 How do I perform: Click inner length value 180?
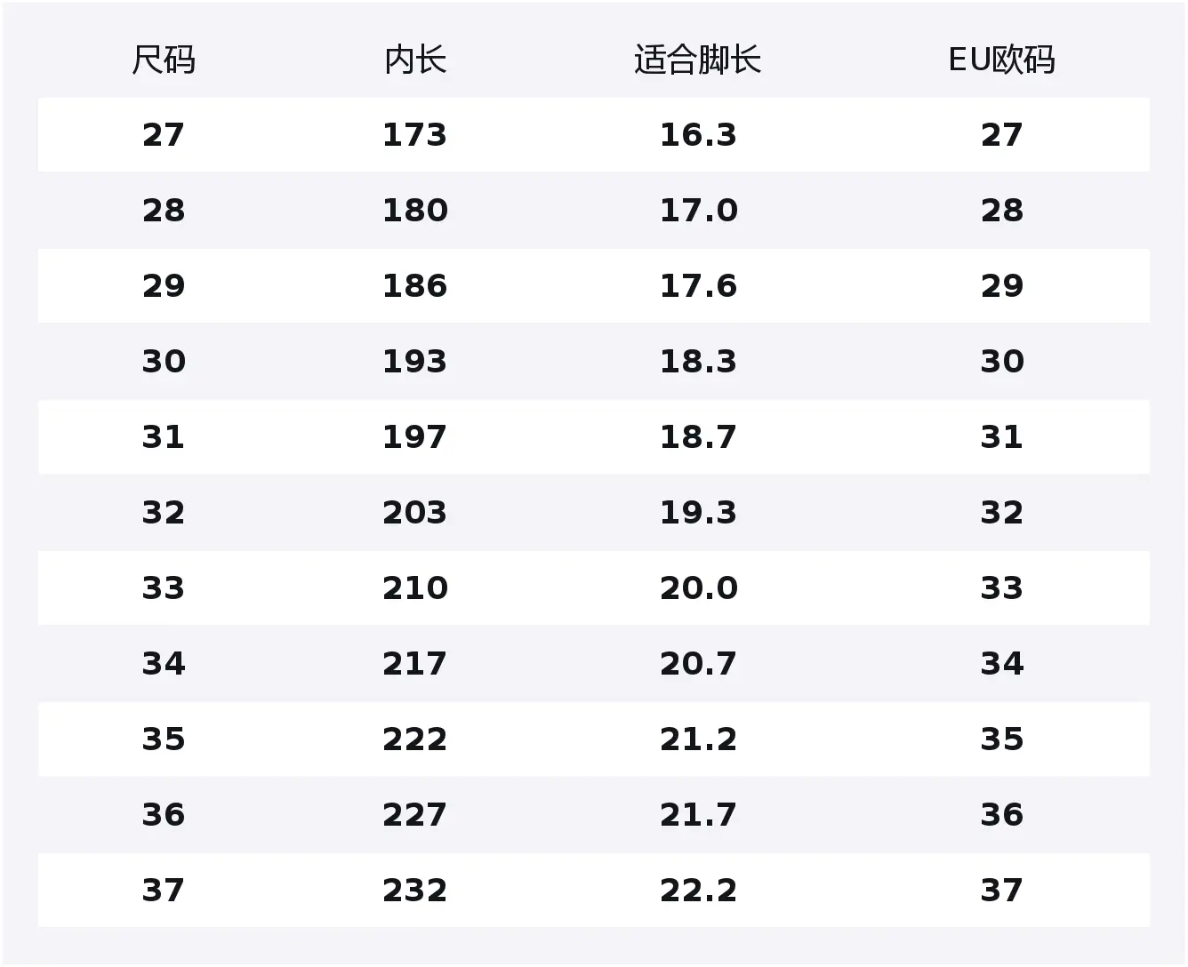[415, 211]
